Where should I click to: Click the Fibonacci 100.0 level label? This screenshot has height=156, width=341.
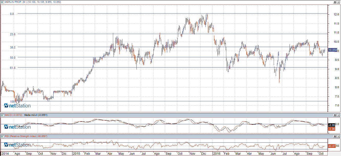pos(13,102)
